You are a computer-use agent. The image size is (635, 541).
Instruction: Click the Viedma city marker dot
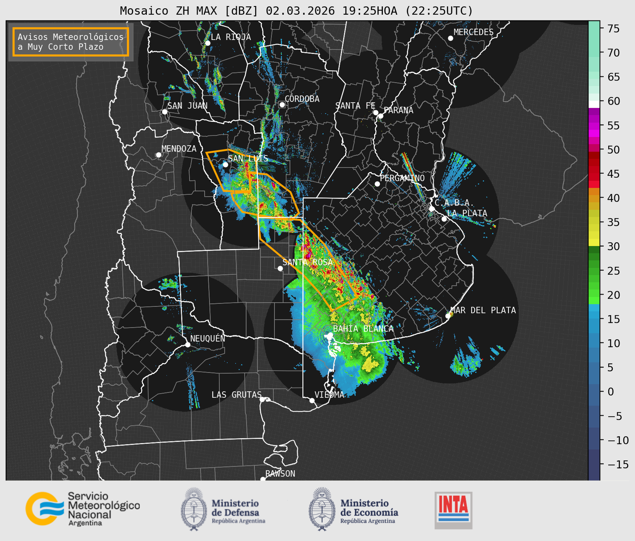[x=312, y=400]
